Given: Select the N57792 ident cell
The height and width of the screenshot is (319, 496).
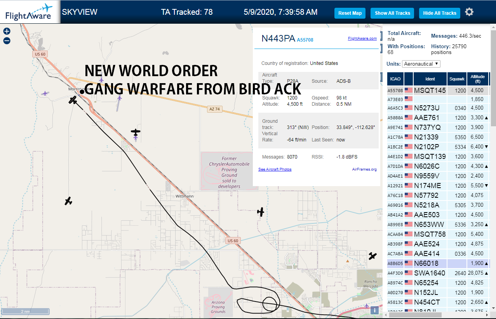Looking at the screenshot, I should (x=430, y=195).
